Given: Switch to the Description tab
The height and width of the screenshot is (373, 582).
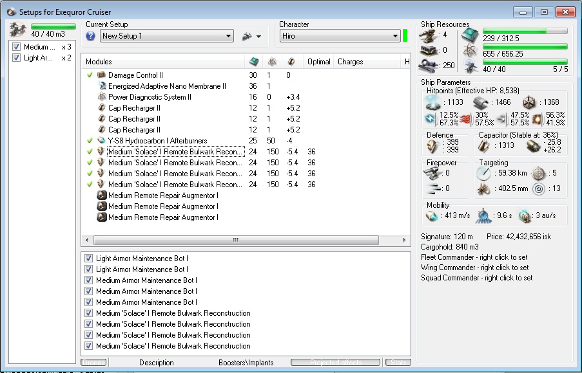Looking at the screenshot, I should point(156,363).
